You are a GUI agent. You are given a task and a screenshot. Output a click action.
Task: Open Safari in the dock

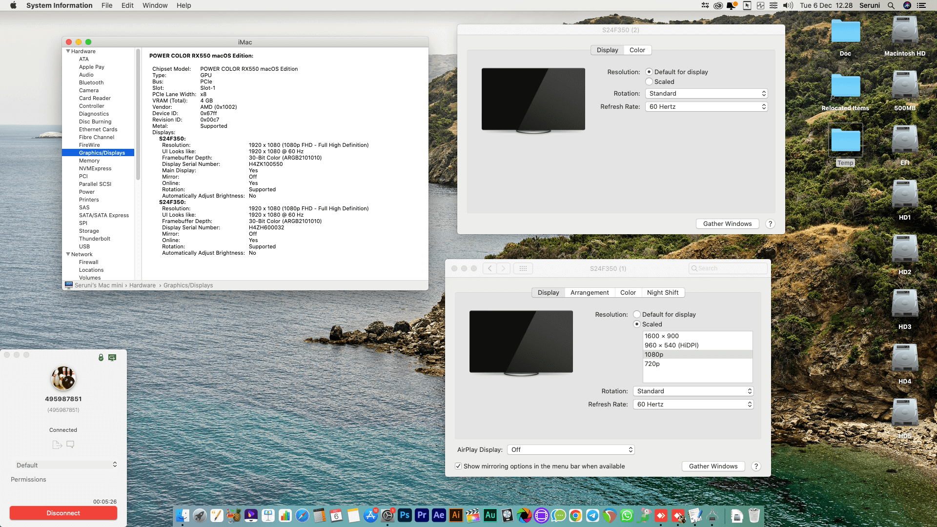click(302, 515)
